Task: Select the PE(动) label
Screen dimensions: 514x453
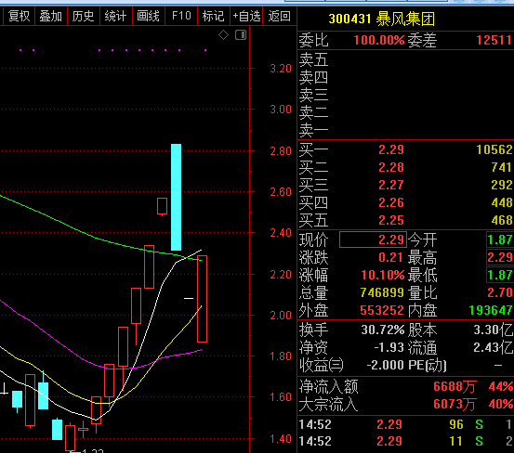Action: (x=428, y=366)
